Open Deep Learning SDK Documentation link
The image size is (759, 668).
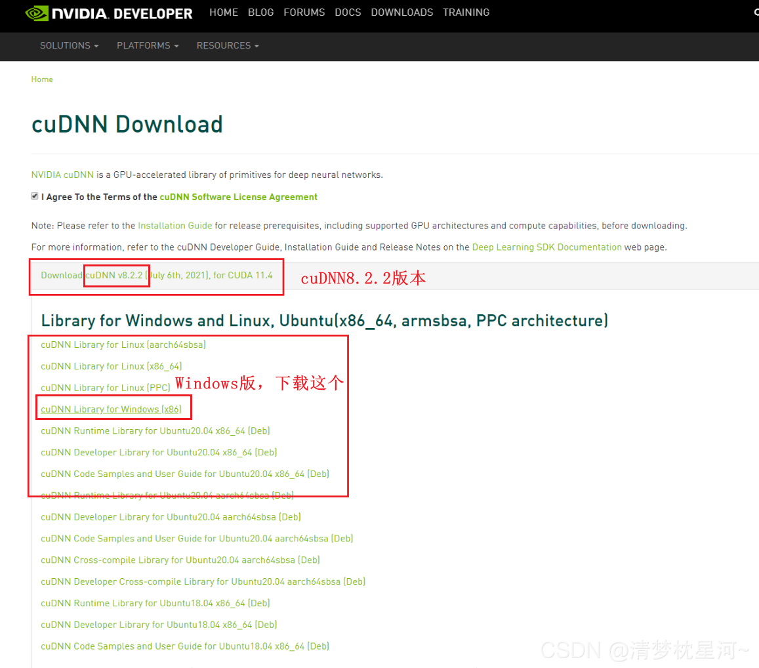tap(546, 247)
